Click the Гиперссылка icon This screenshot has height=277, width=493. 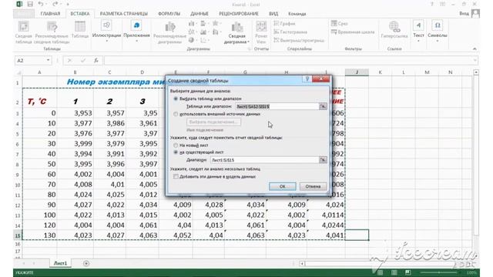click(x=394, y=30)
